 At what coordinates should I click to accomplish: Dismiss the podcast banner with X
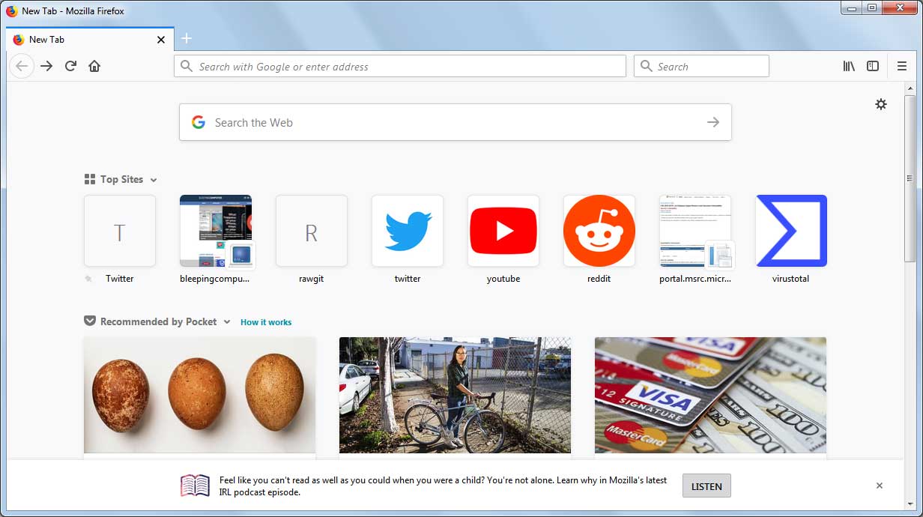coord(880,486)
